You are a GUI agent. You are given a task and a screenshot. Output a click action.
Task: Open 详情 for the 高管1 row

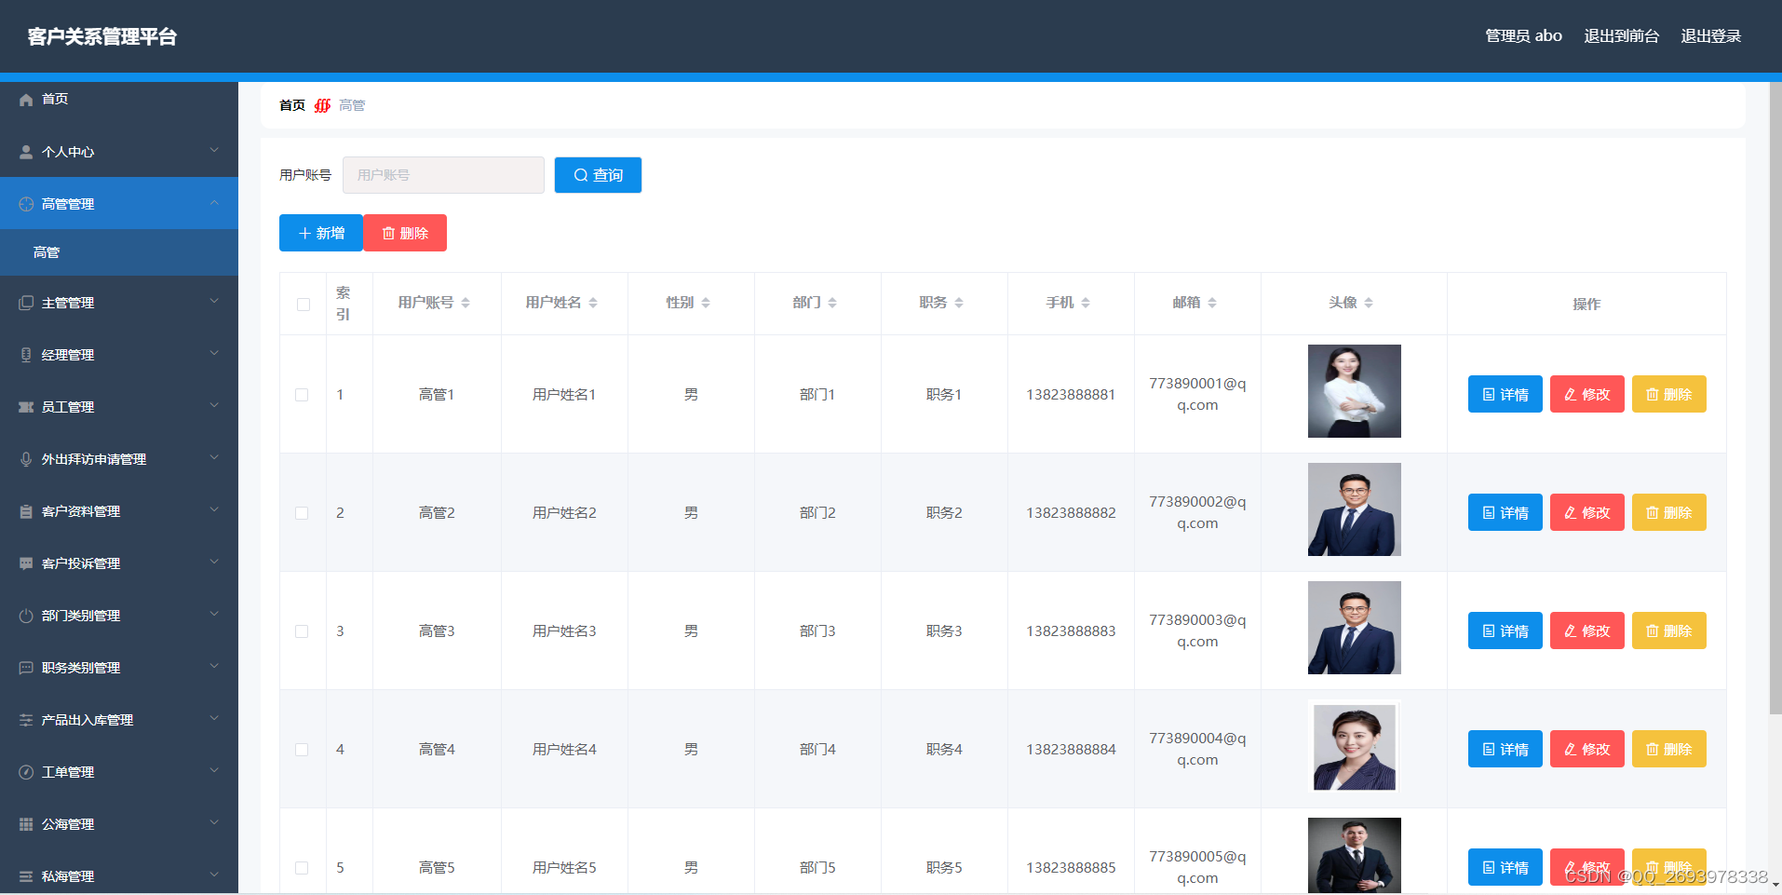[1505, 394]
